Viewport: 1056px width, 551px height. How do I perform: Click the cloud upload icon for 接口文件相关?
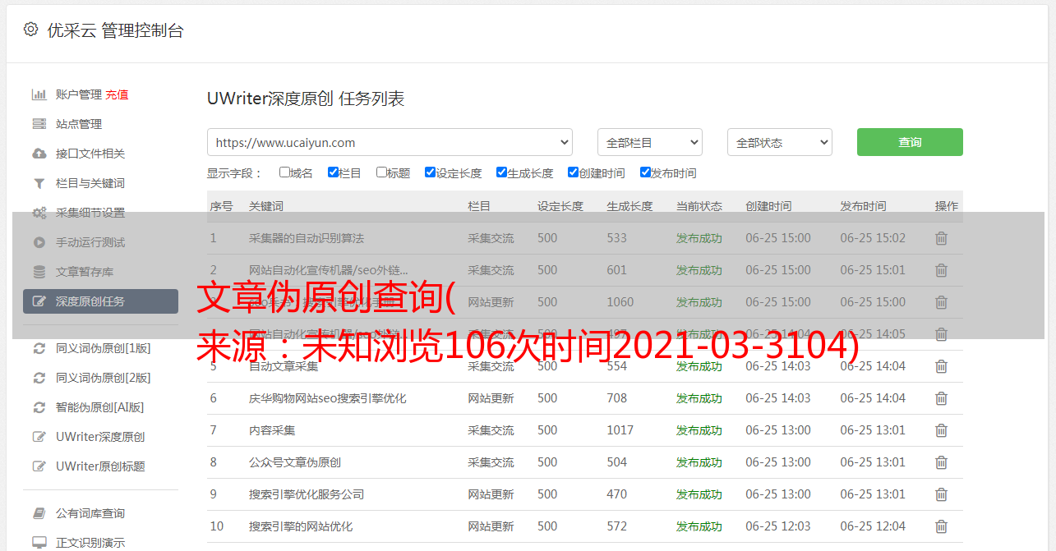click(39, 154)
